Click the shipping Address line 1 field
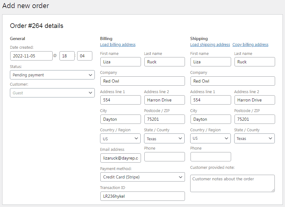Image resolution: width=285 pixels, height=207 pixels. 211,100
